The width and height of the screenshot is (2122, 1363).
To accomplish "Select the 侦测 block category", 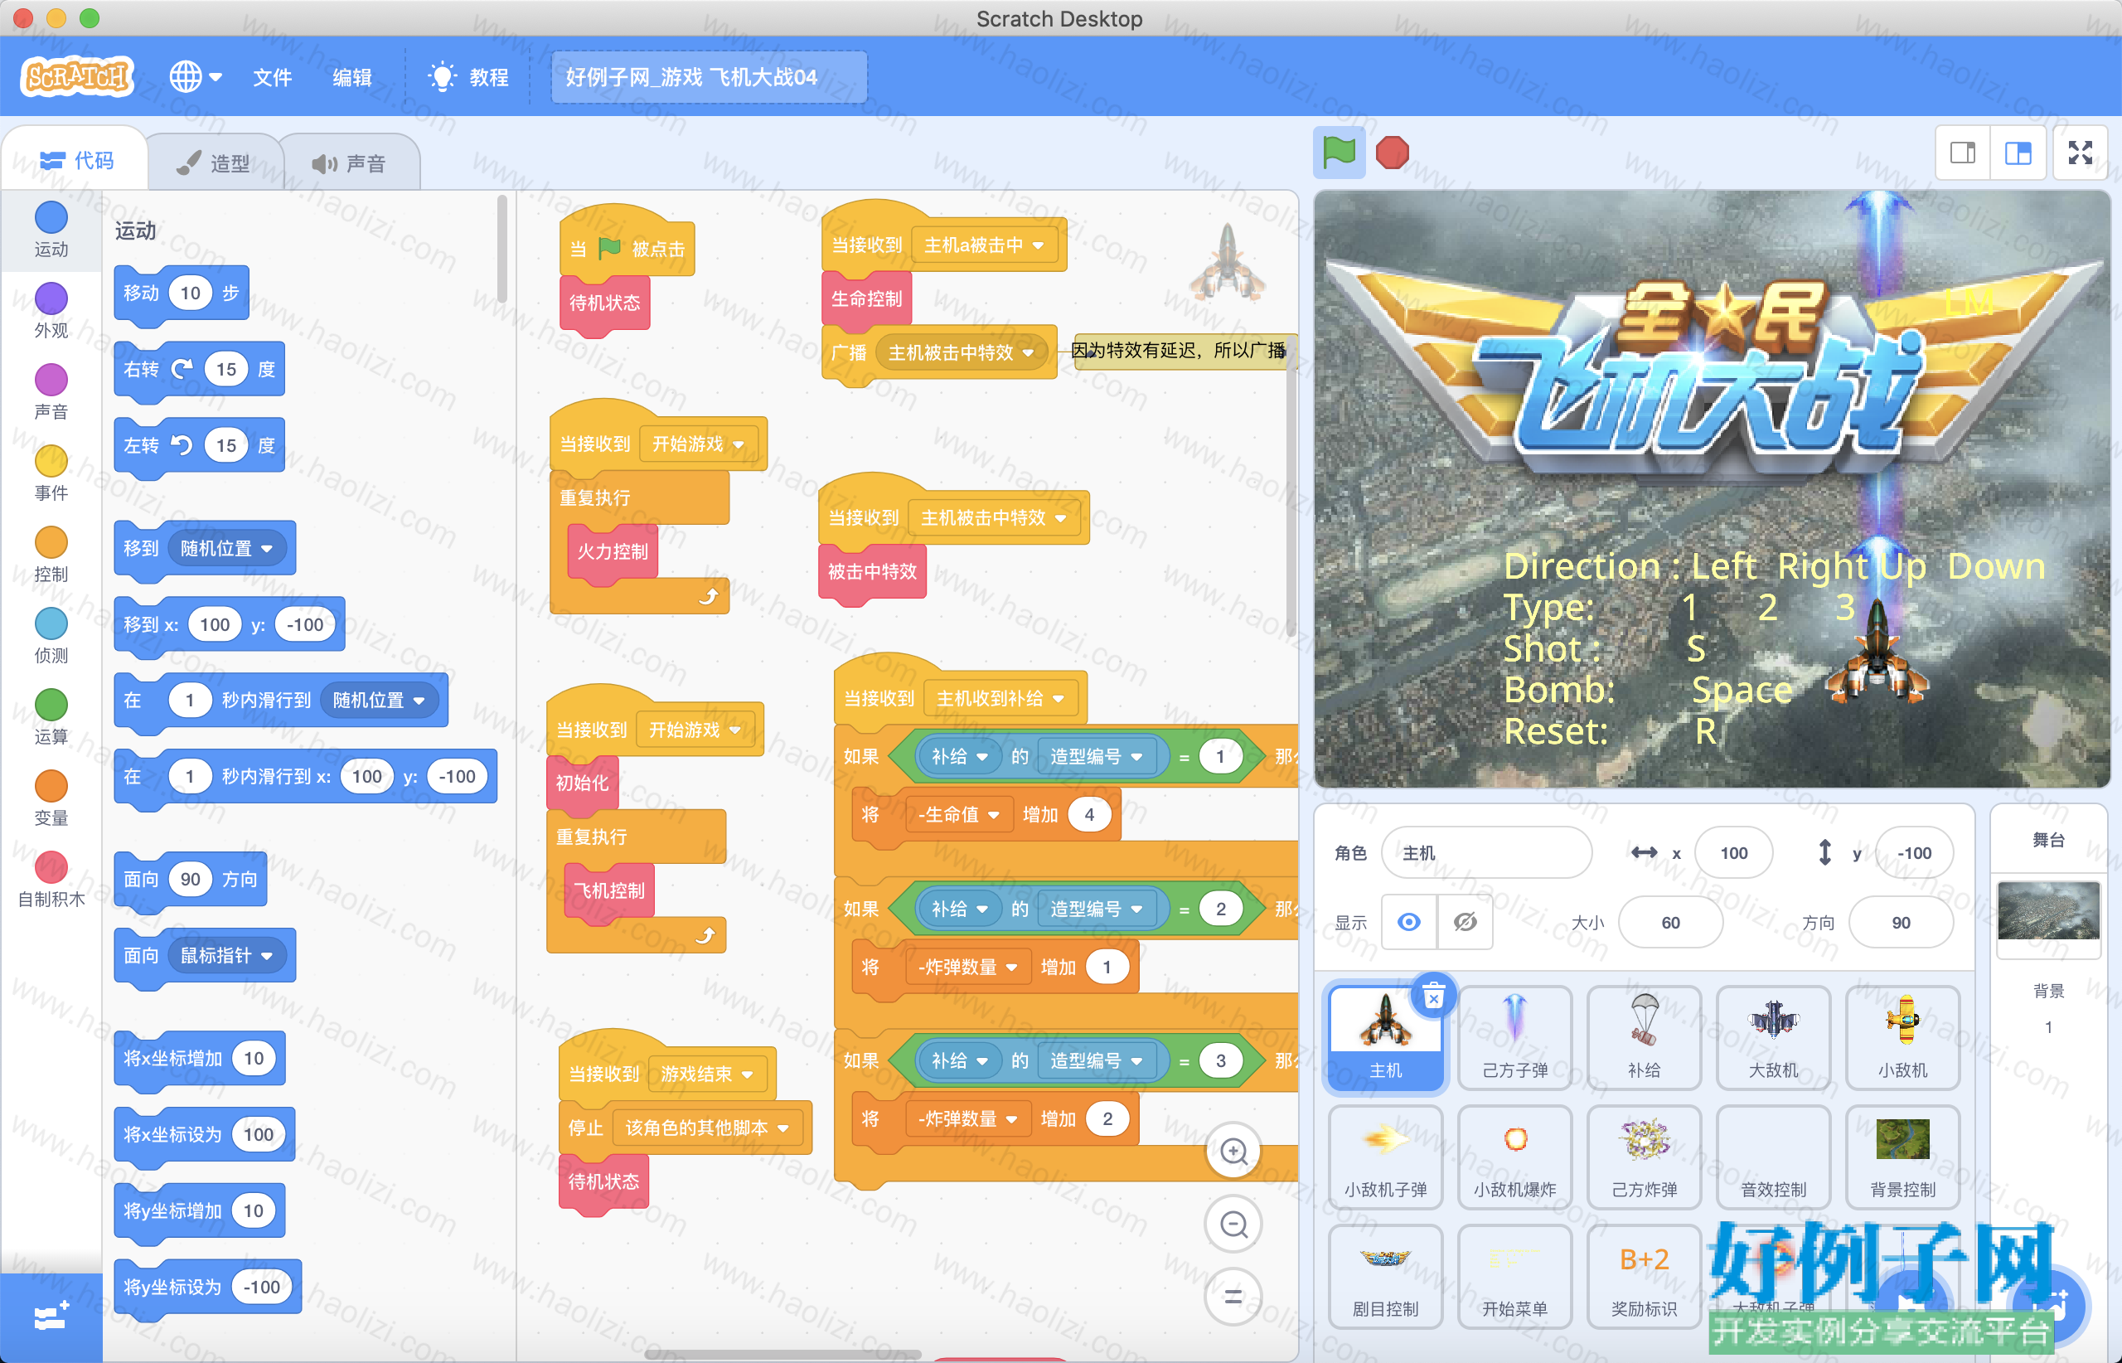I will coord(51,637).
